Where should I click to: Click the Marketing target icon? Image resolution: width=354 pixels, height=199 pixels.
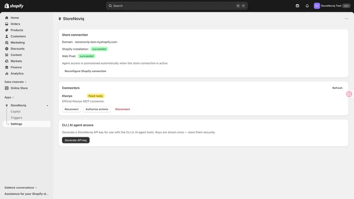(x=7, y=42)
